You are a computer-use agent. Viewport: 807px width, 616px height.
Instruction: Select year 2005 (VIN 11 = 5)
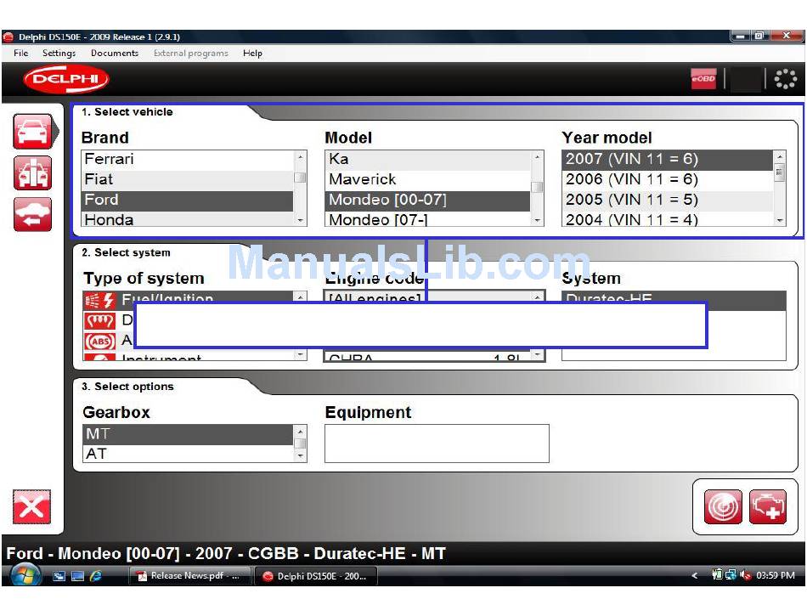pyautogui.click(x=668, y=201)
